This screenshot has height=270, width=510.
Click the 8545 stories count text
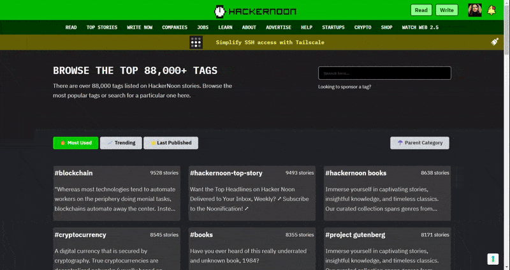click(x=164, y=235)
